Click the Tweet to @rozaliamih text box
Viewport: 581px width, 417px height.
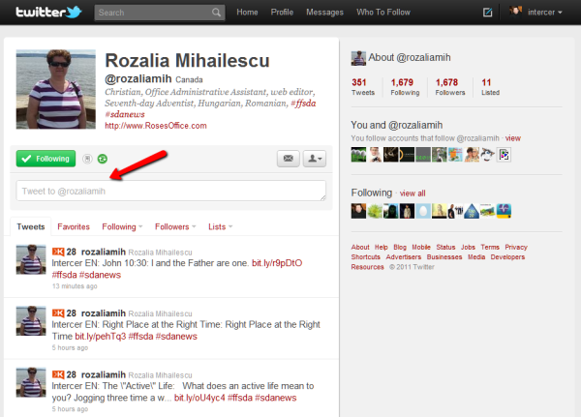pyautogui.click(x=171, y=191)
